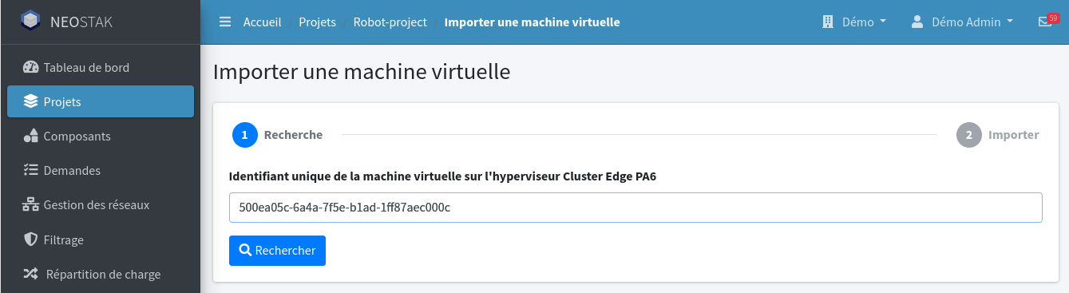Select step 2 Importer circle

point(968,135)
